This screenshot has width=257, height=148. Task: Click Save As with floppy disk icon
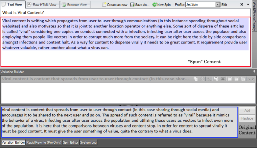tap(140, 5)
